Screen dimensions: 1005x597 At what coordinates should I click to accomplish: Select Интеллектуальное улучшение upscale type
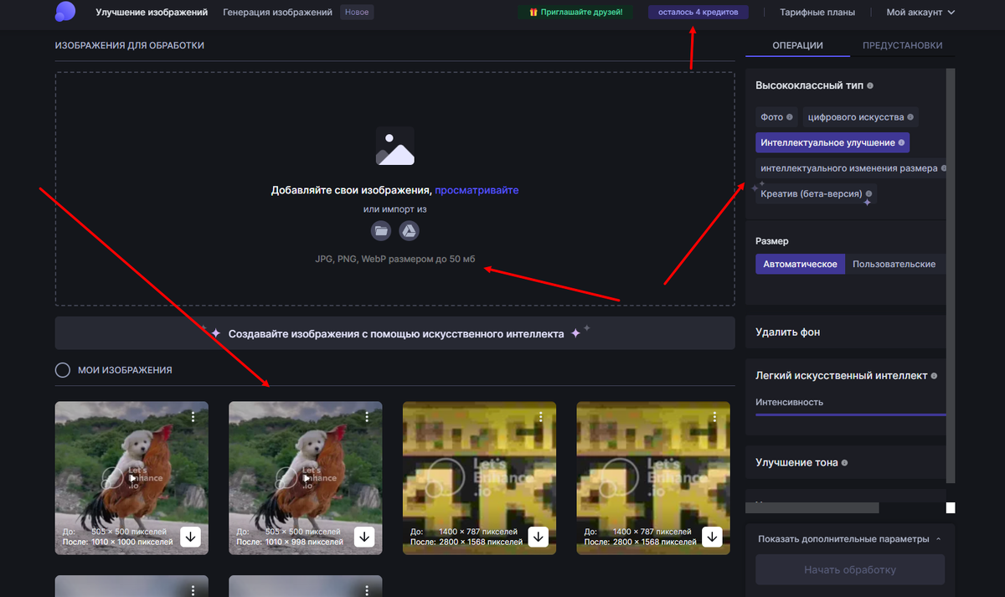832,142
